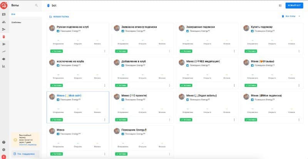Open the Помощник Energy bot card title
This screenshot has width=308, height=159.
pyautogui.click(x=134, y=130)
